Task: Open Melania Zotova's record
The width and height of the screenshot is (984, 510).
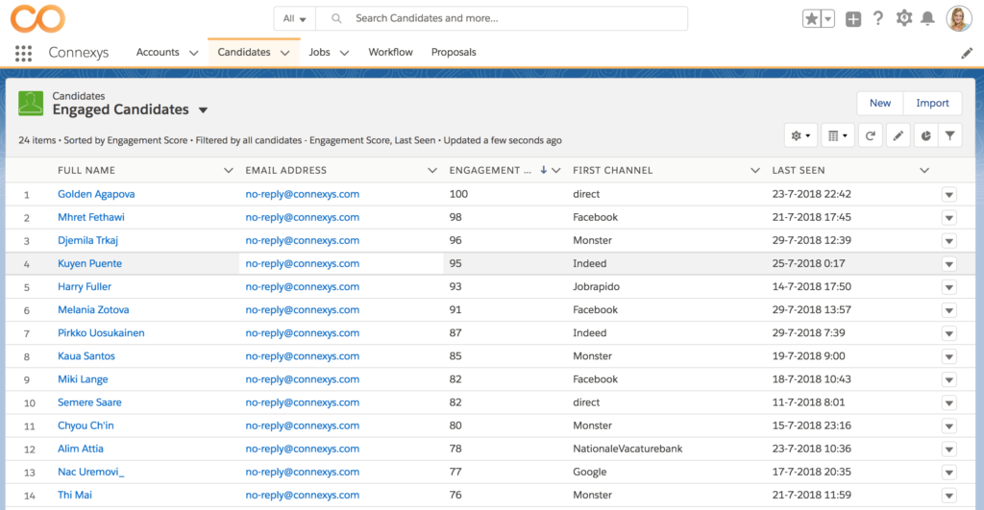Action: 93,310
